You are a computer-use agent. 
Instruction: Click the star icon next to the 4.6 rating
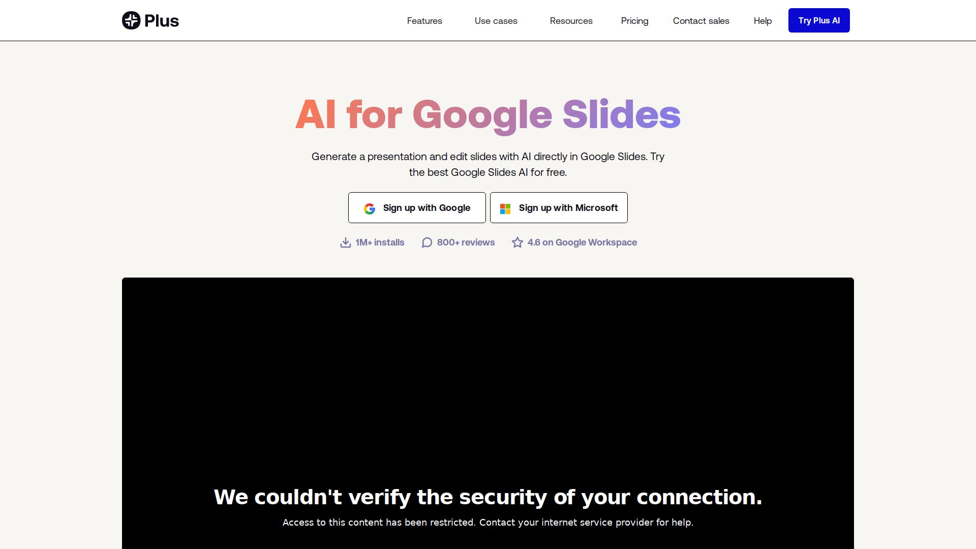tap(517, 242)
